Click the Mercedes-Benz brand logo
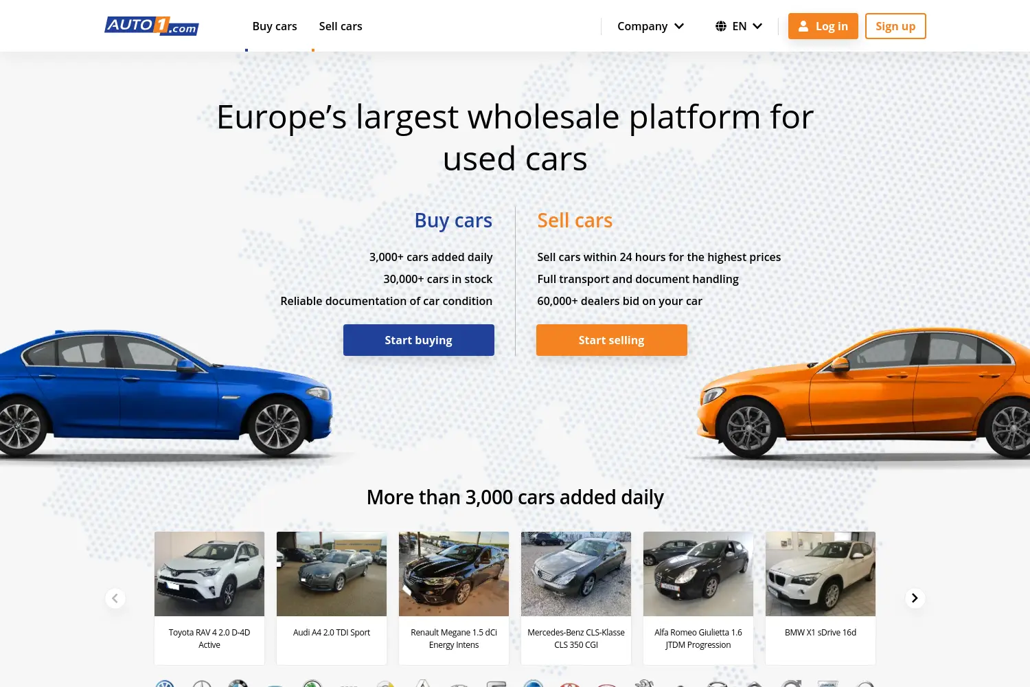The height and width of the screenshot is (687, 1030). (x=202, y=684)
